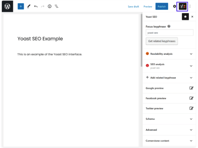Click the WordPress logo icon
The image size is (198, 148).
coord(7,6)
